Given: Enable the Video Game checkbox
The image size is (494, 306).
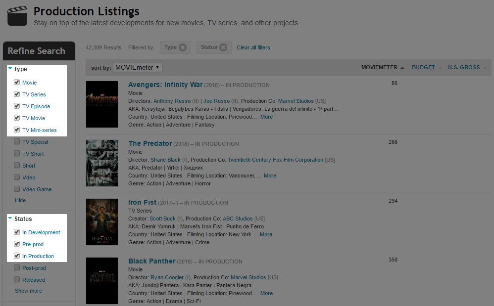Looking at the screenshot, I should click(17, 189).
